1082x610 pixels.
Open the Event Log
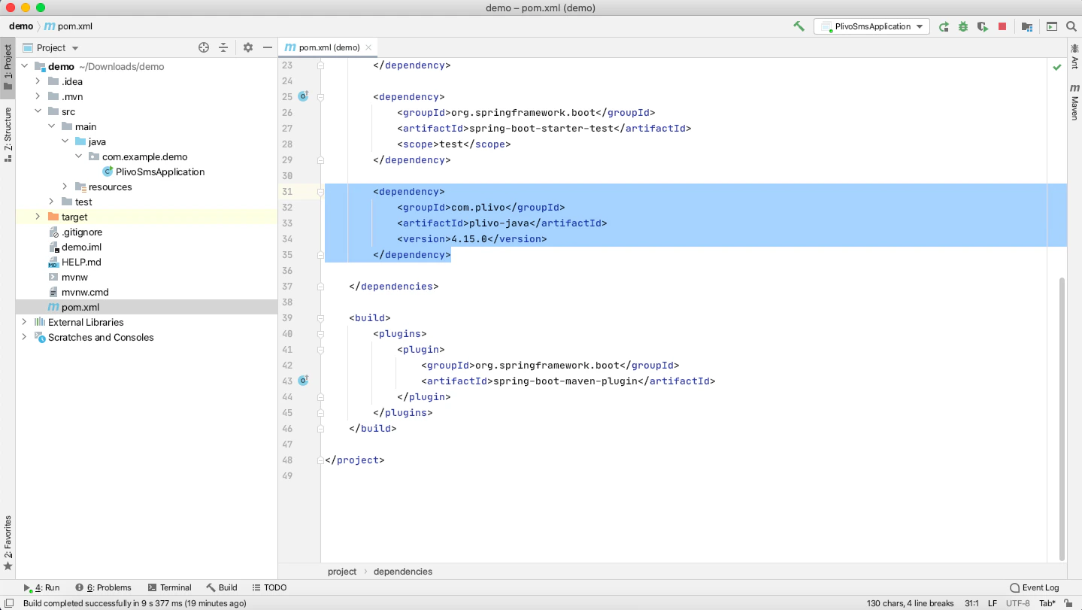pos(1035,587)
